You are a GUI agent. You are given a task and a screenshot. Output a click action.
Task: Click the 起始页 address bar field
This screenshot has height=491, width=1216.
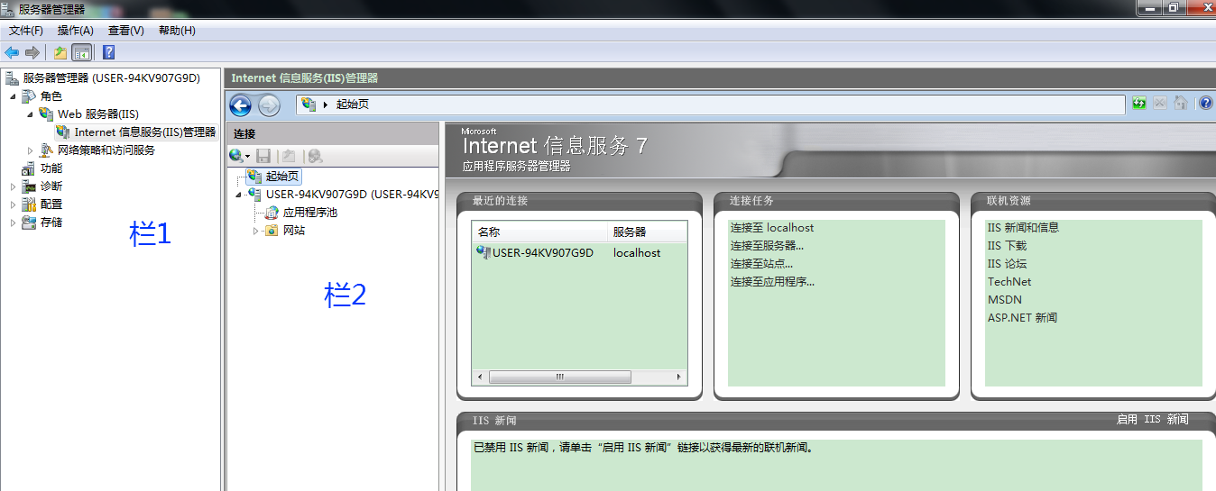pyautogui.click(x=711, y=105)
